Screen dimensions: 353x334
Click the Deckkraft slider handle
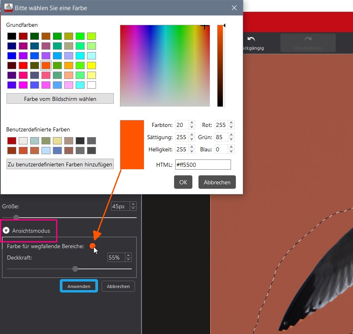pyautogui.click(x=75, y=269)
